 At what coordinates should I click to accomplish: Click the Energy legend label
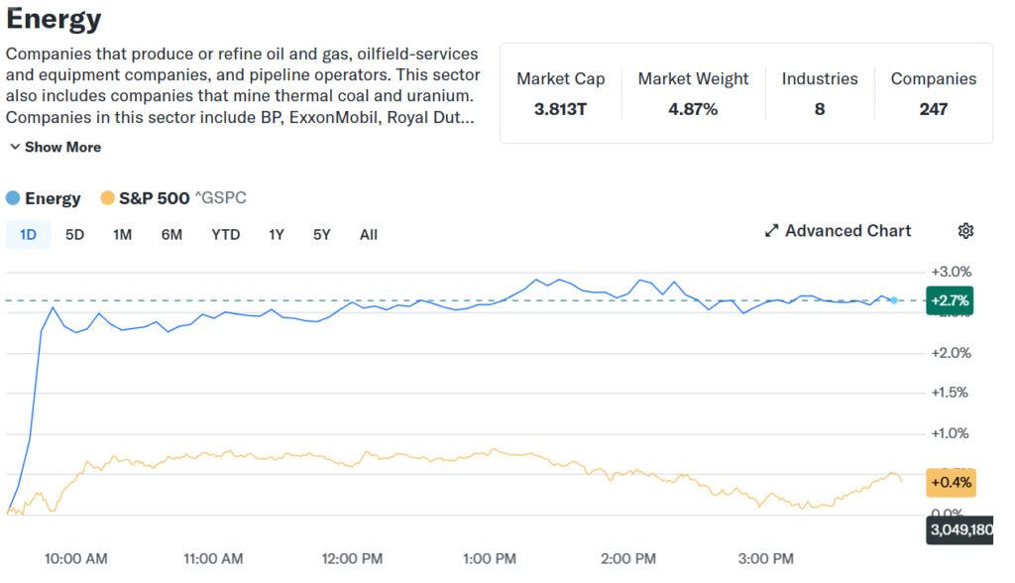click(53, 198)
